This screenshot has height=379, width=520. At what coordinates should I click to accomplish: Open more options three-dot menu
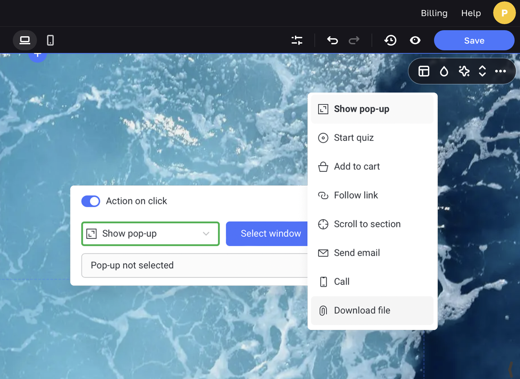tap(501, 71)
